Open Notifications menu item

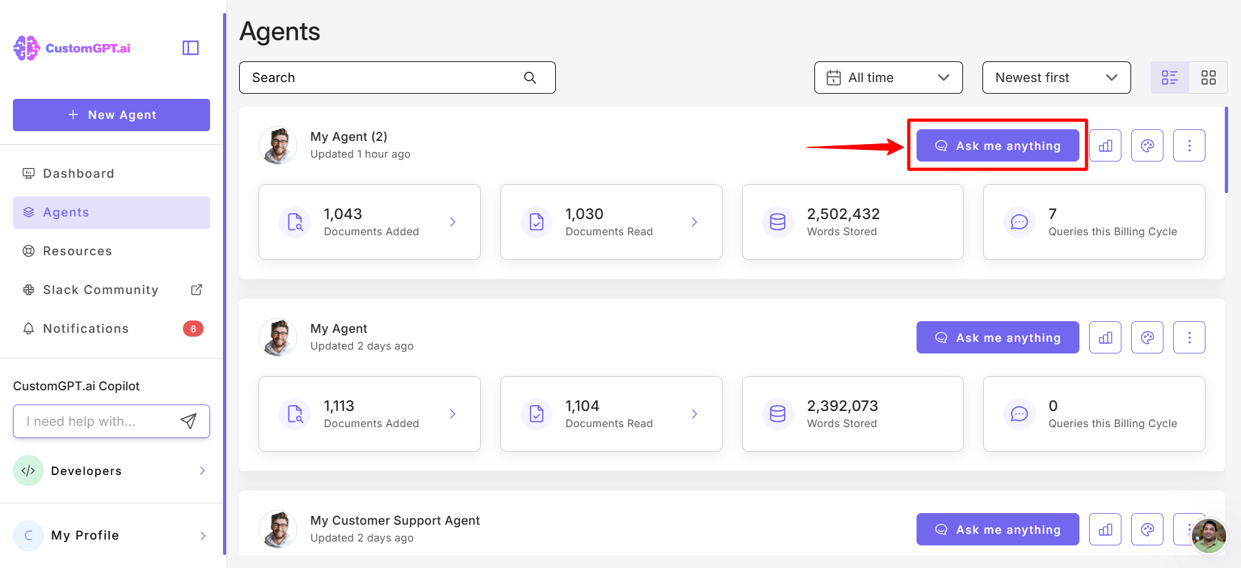[x=111, y=329]
